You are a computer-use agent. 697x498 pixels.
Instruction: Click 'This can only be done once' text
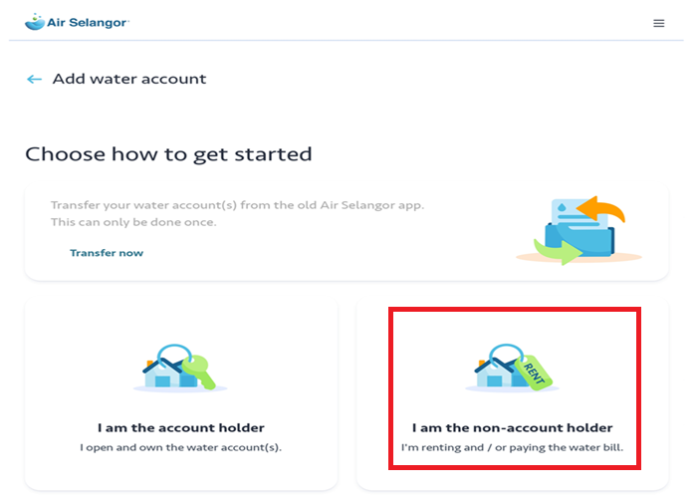133,222
